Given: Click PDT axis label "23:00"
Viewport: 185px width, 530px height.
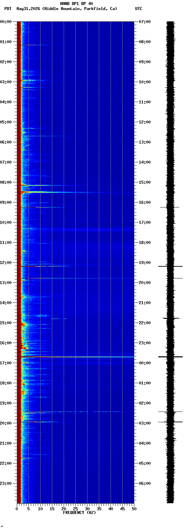Looking at the screenshot, I should (x=6, y=483).
